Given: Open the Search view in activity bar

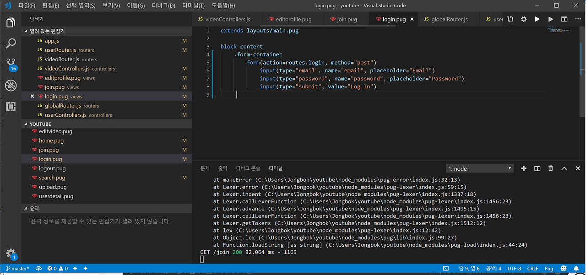Looking at the screenshot, I should tap(11, 43).
